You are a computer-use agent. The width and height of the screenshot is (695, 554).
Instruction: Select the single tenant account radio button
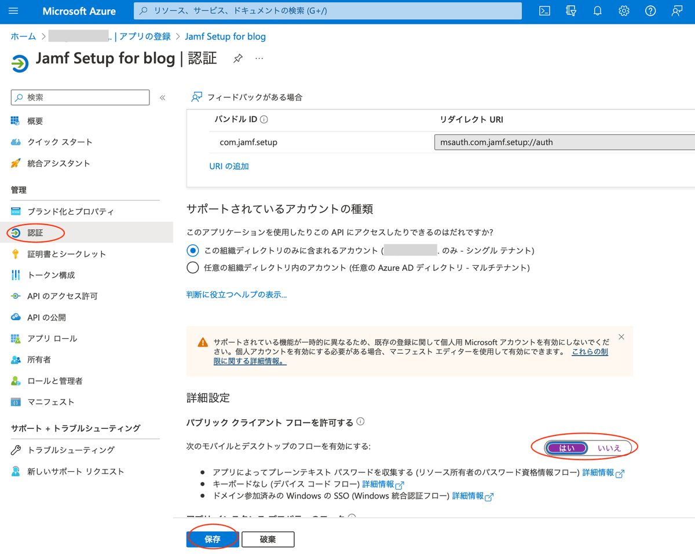[193, 251]
